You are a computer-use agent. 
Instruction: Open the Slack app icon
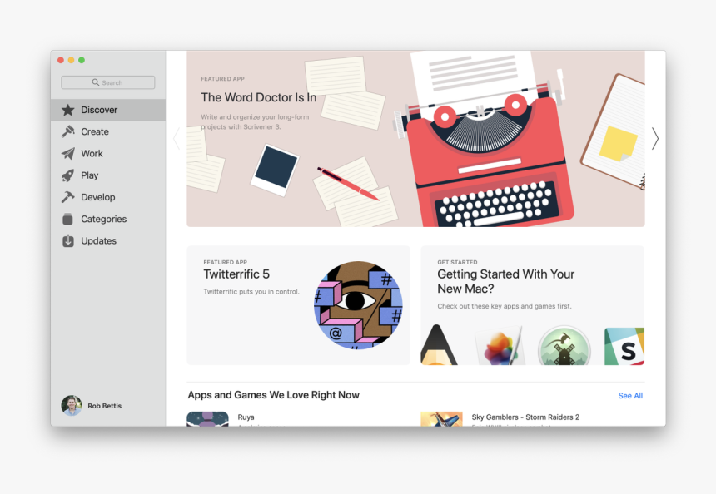pyautogui.click(x=624, y=346)
